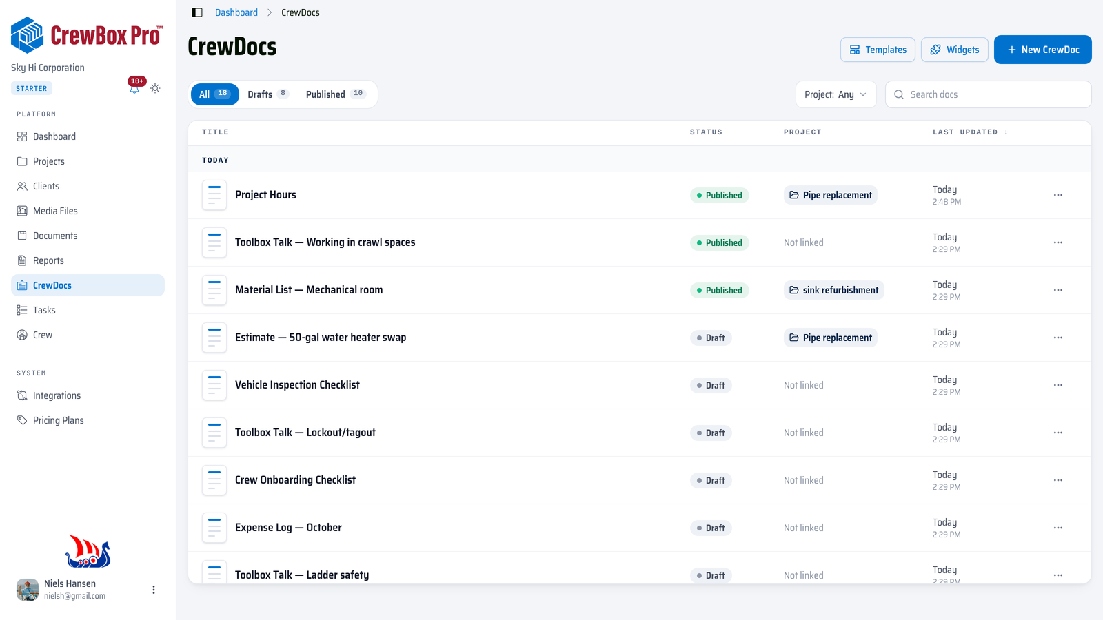Open Pricing Plans in sidebar

(88, 420)
